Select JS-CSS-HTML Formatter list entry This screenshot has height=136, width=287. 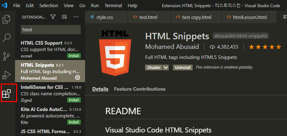click(50, 131)
